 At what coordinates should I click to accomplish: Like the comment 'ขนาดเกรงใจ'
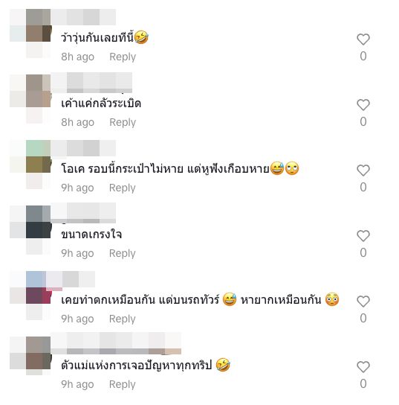tap(363, 236)
